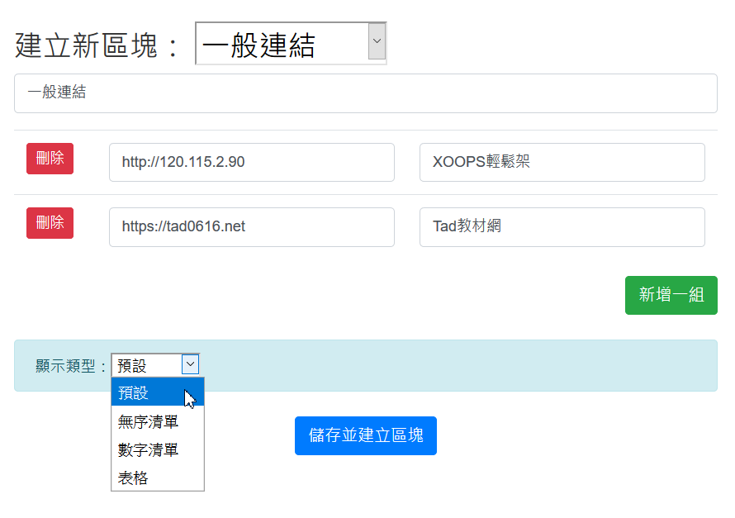
Task: Click the arrow on the 一般連結 select box
Action: point(377,41)
